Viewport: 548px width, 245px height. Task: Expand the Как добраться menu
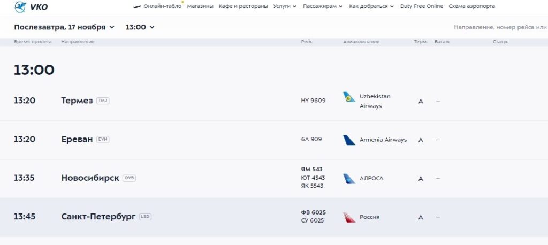371,6
